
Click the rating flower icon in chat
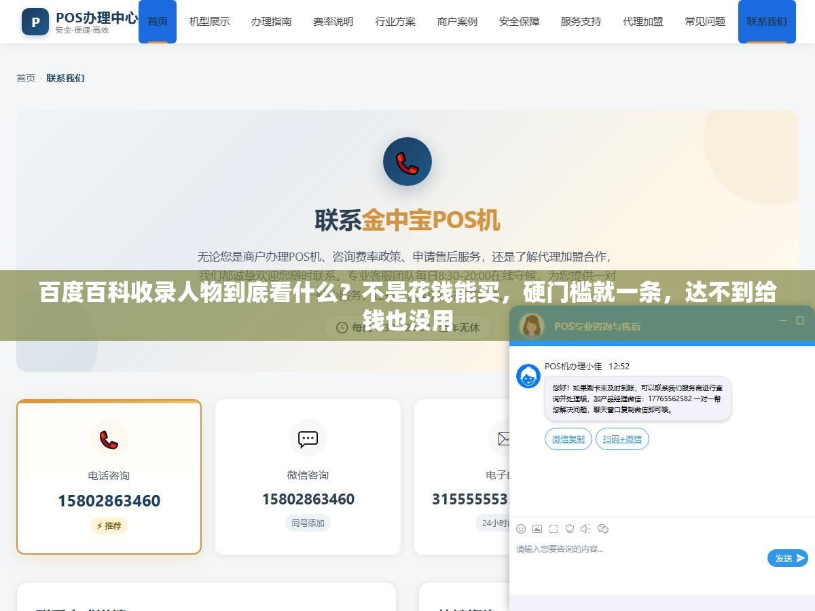[570, 529]
